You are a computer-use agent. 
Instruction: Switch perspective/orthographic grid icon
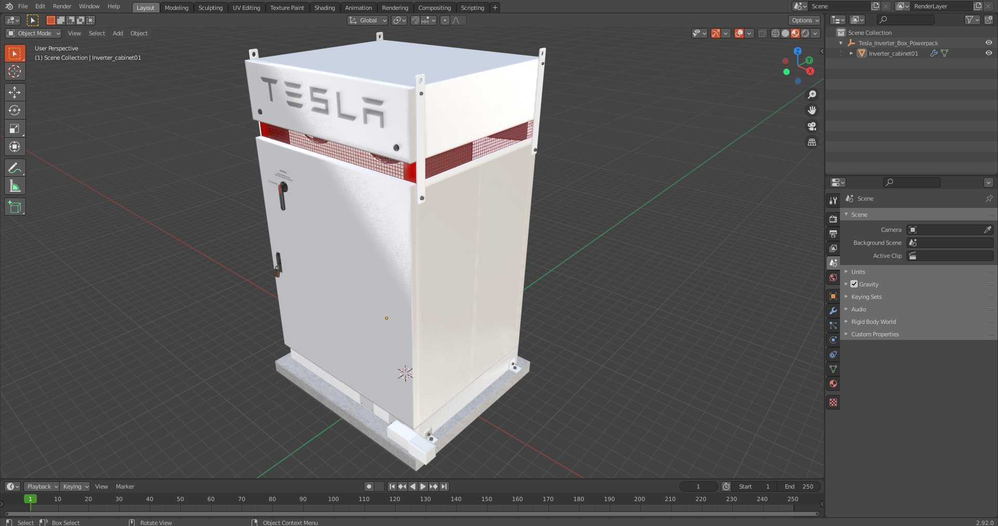click(x=812, y=142)
